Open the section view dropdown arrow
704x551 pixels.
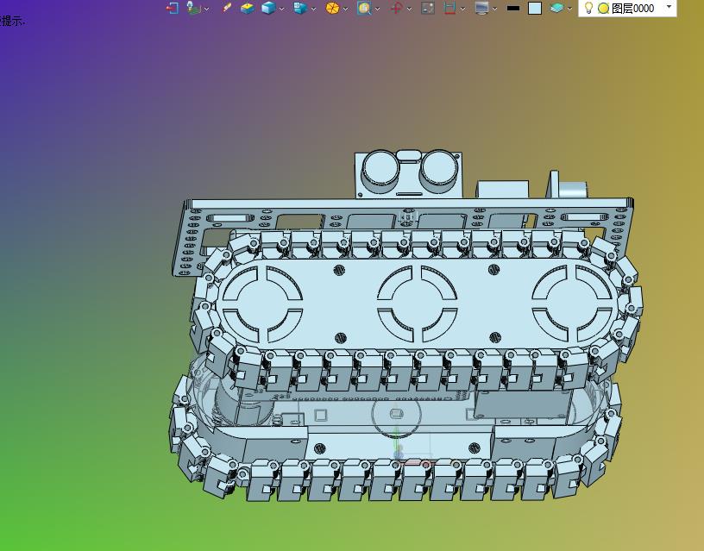tap(462, 9)
